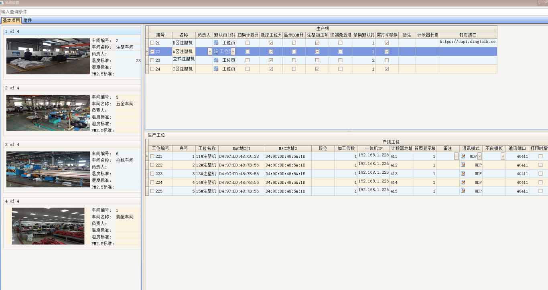Switch to the 附件 tab

(27, 20)
